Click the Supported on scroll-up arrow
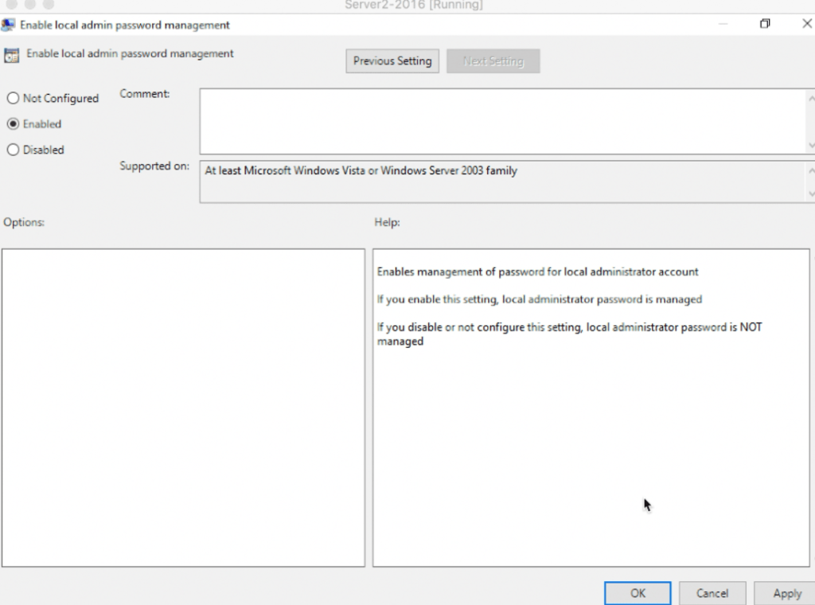815x605 pixels. coord(812,169)
